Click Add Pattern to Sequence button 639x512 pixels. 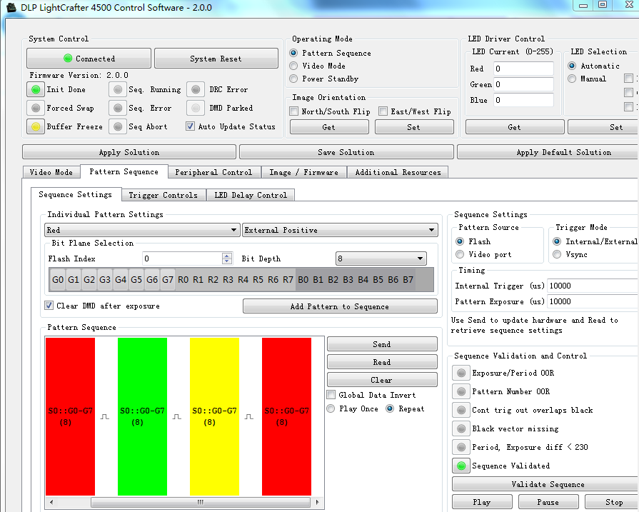click(340, 306)
